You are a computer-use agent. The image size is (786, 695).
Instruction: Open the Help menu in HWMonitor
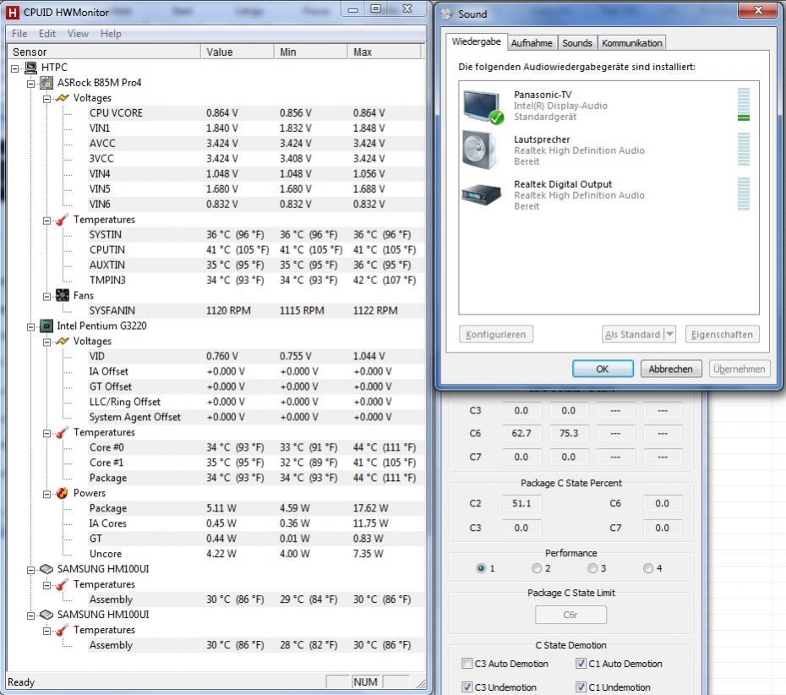pyautogui.click(x=111, y=34)
